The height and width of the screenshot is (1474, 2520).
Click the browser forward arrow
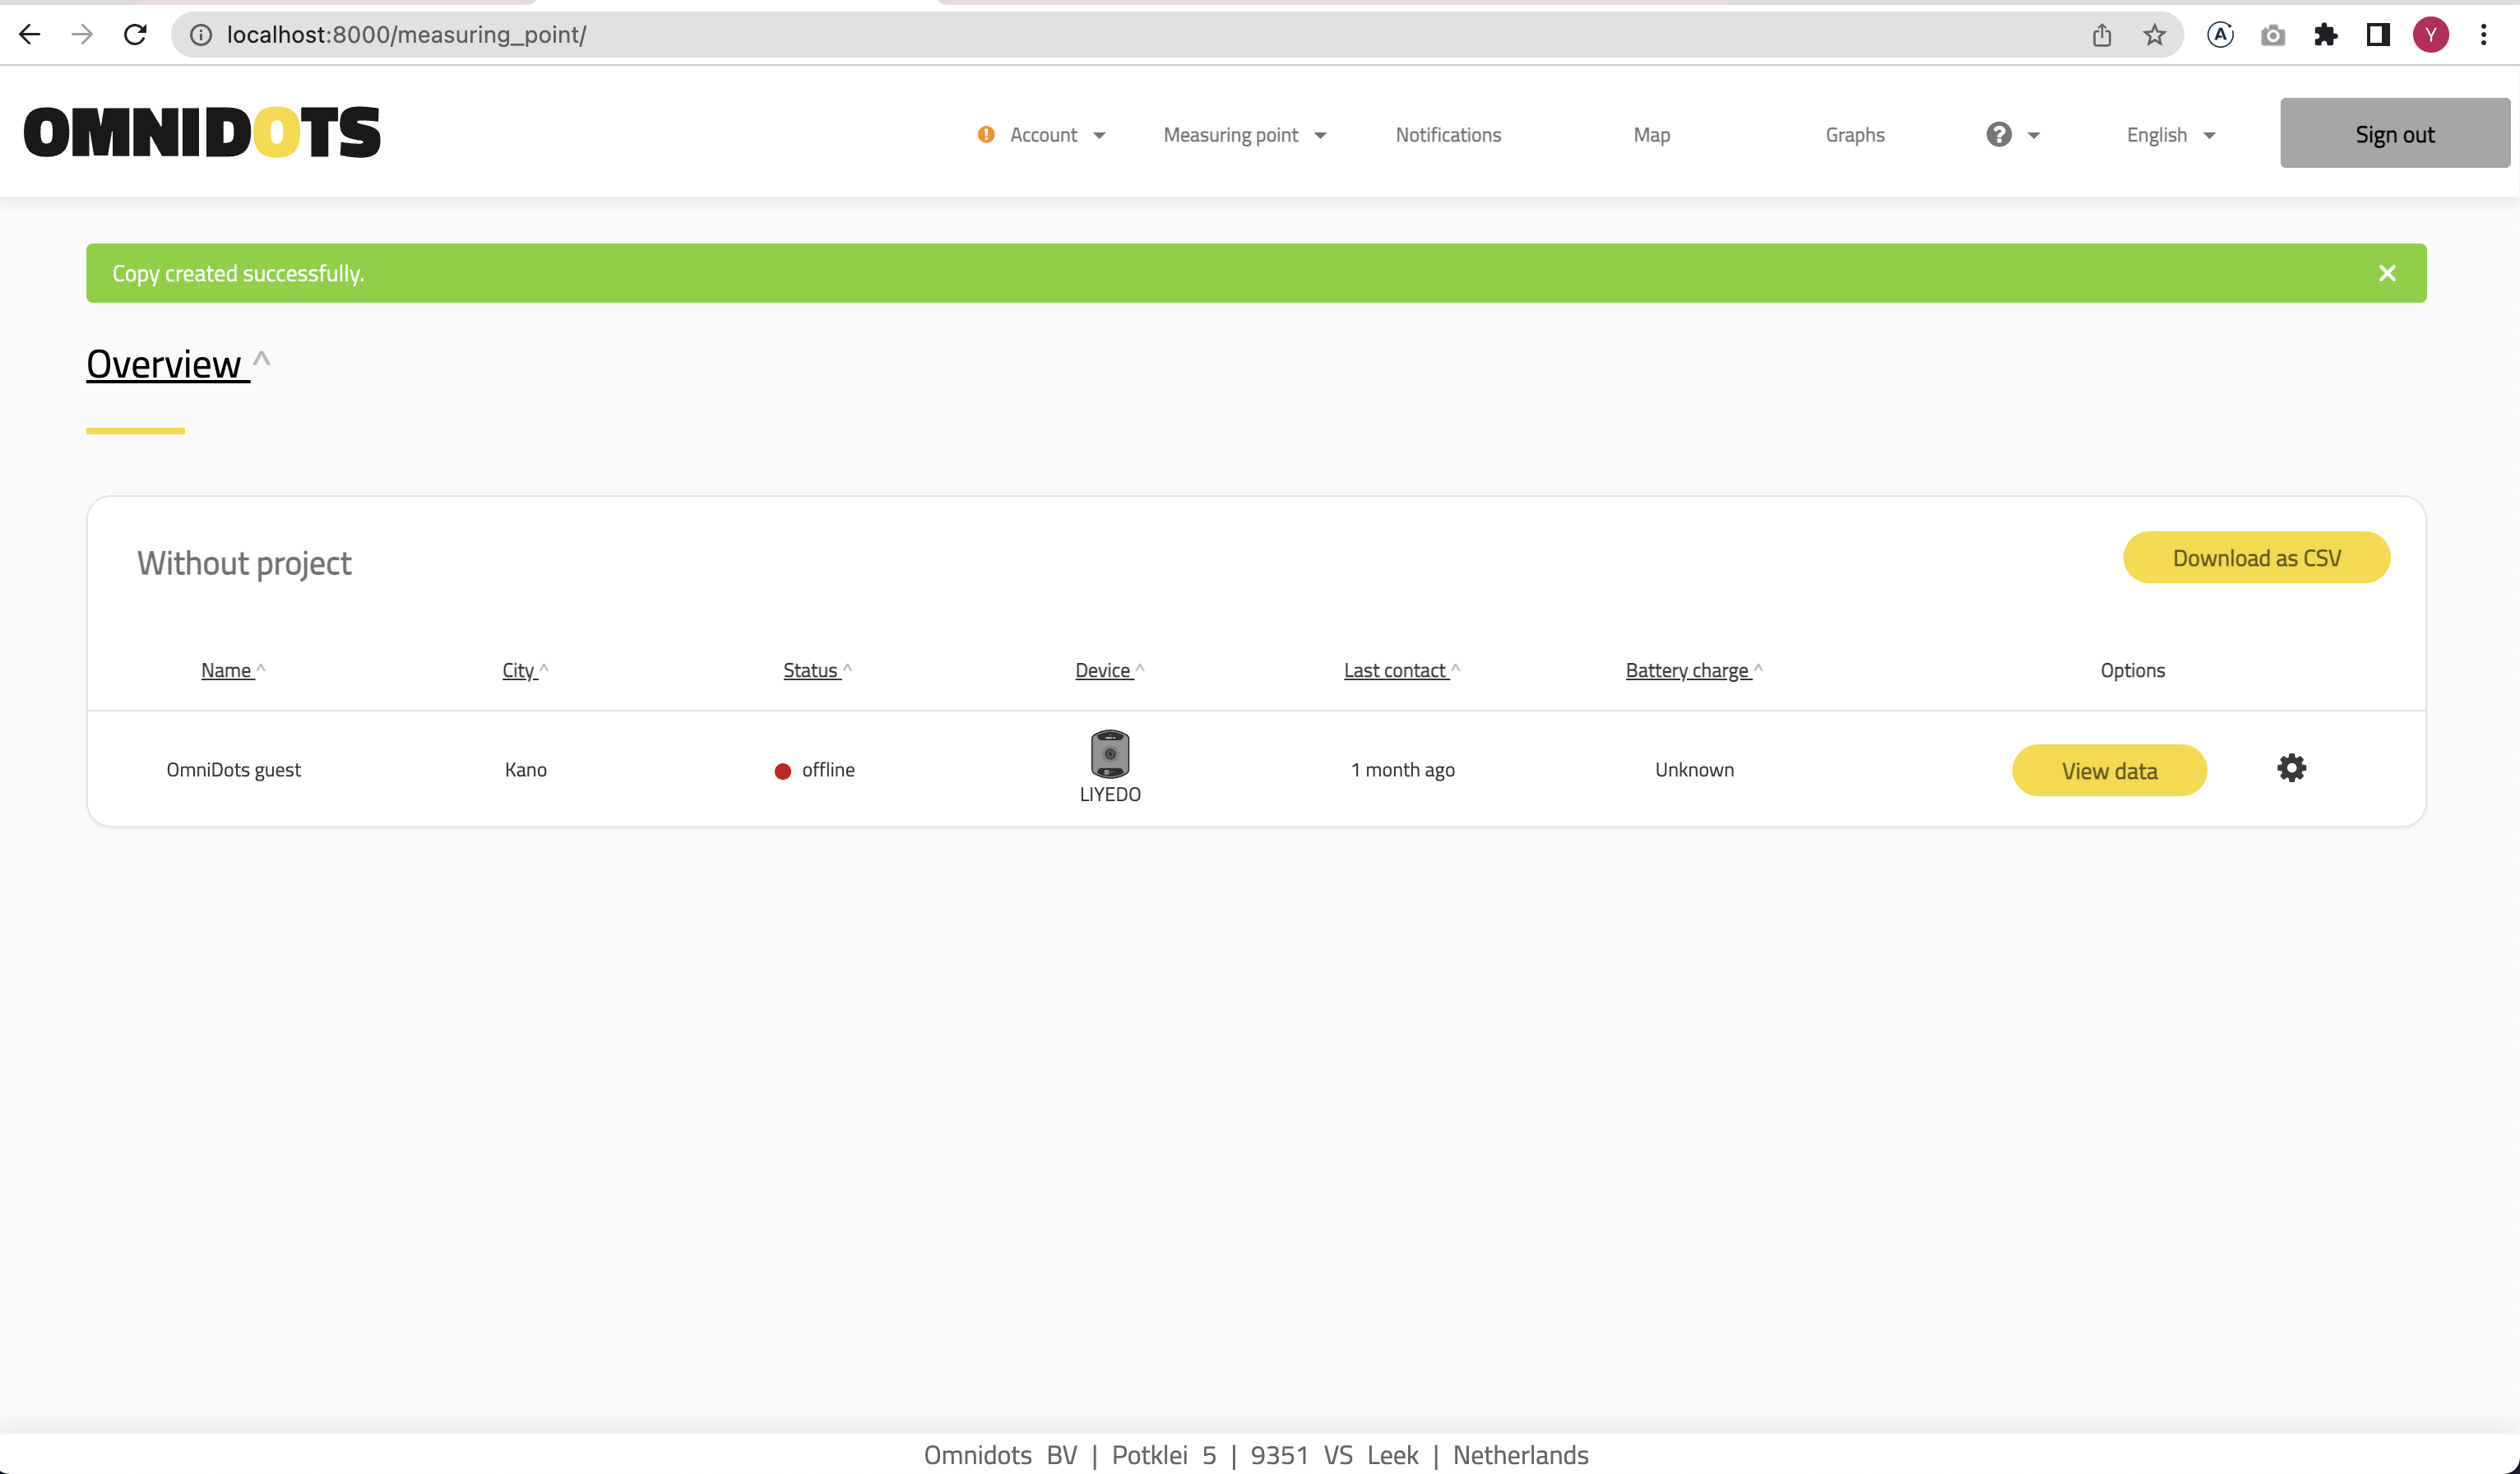click(x=82, y=35)
